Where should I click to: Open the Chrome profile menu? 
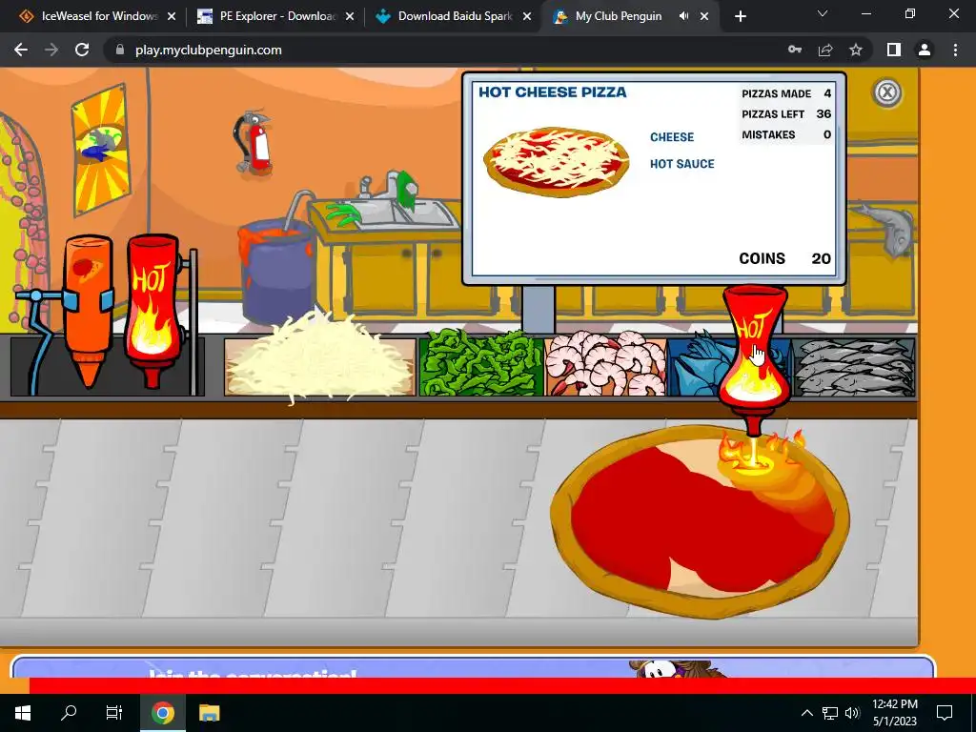(925, 50)
